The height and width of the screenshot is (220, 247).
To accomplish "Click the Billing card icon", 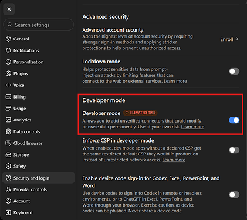I will [x=8, y=97].
